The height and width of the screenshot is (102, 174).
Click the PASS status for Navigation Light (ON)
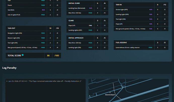tap(43, 33)
